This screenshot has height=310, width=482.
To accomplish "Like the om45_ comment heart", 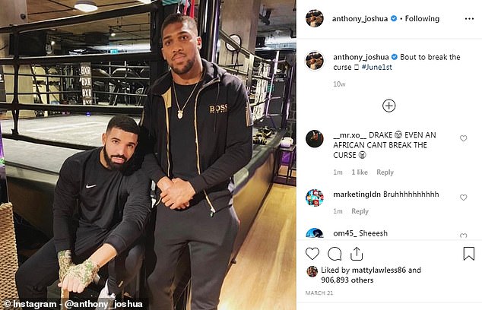I will pyautogui.click(x=463, y=236).
